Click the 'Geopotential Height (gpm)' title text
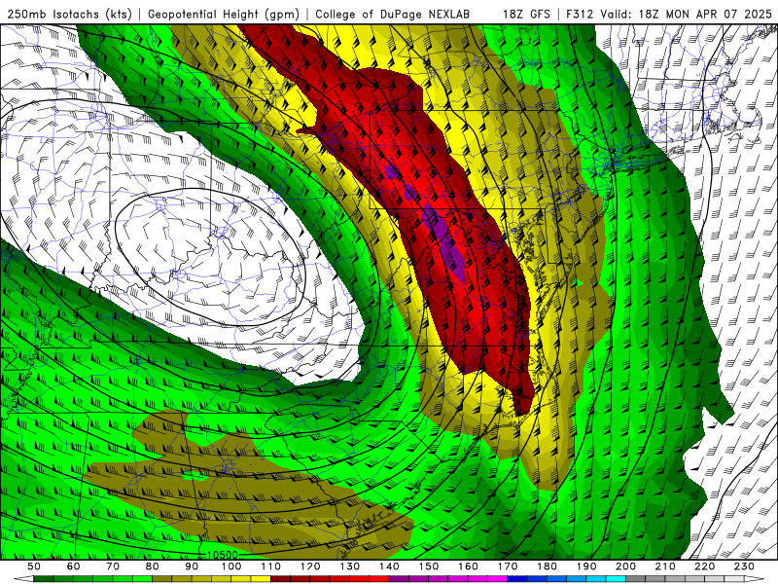The image size is (778, 584). coord(224,14)
